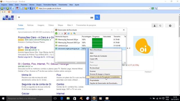Click the Windows taskbar search box
Screen dimensions: 180x101
29,98
